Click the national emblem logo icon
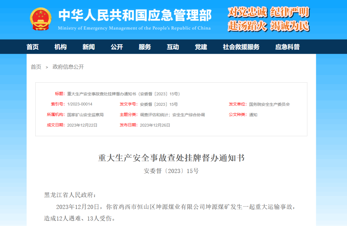Screen dimensions: 347x226 coord(40,19)
